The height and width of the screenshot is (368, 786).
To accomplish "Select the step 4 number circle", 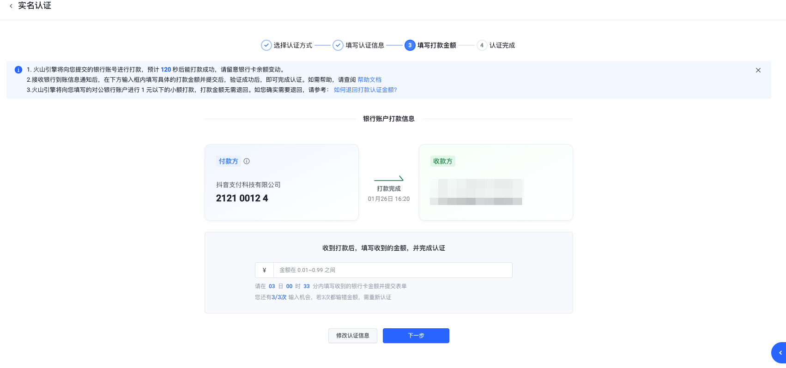I will pyautogui.click(x=482, y=45).
